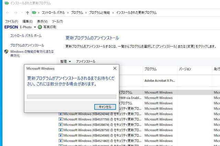This screenshot has height=146, width=220.
Task: Click the 更新プログラムのアンインストール heading
Action: tap(92, 38)
